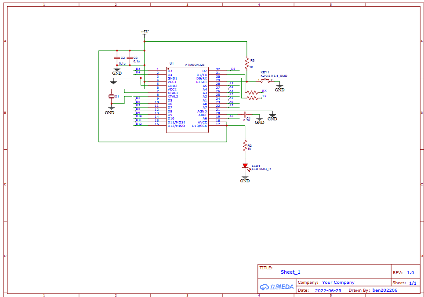
Task: Click the ATMEGA328 part name label
Action: pos(195,65)
